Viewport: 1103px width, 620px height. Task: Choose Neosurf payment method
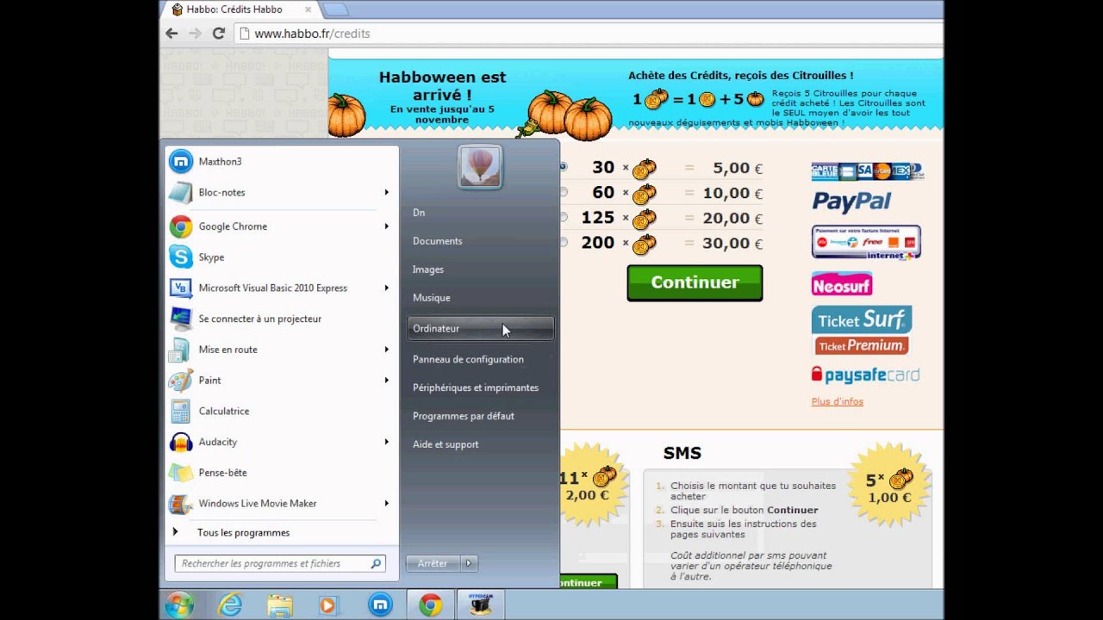pyautogui.click(x=842, y=283)
